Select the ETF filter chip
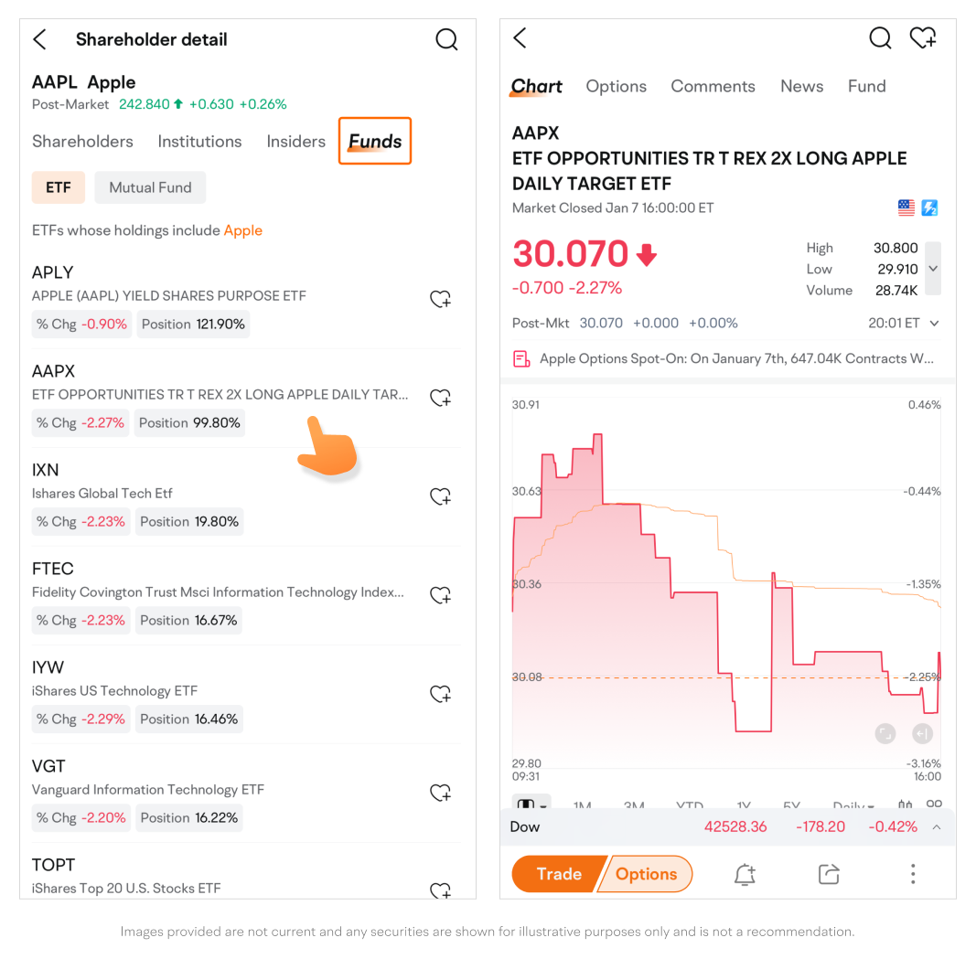 coord(59,187)
